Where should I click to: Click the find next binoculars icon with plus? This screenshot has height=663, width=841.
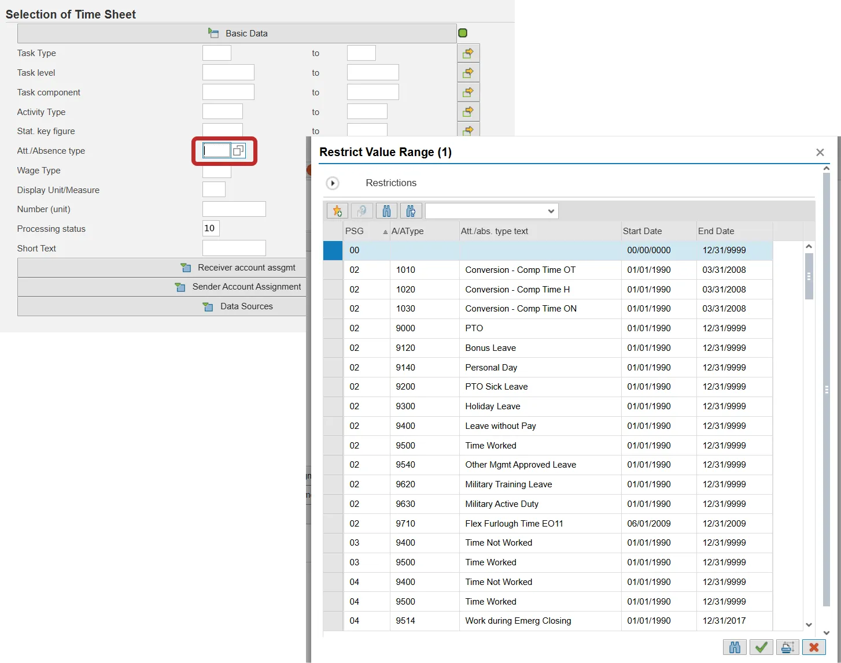pyautogui.click(x=411, y=211)
